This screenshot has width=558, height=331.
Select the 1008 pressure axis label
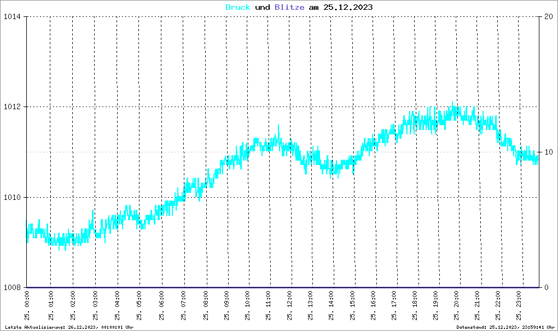coord(12,287)
